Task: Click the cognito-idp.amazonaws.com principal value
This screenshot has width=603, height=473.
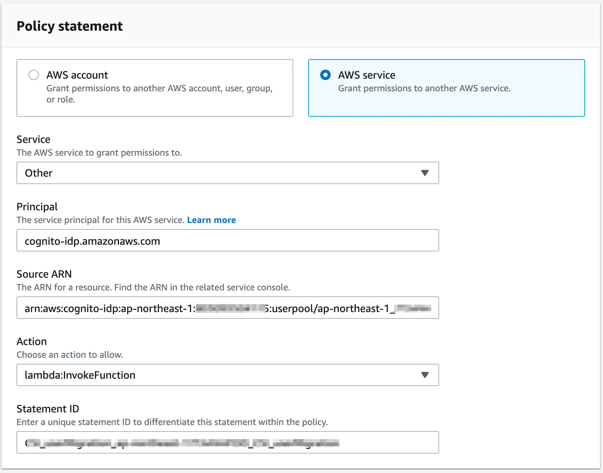Action: [x=92, y=241]
